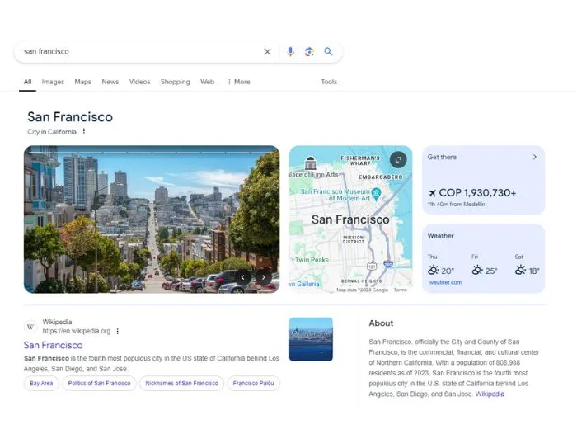The height and width of the screenshot is (434, 577).
Task: Click the San Francisco knowledge panel title
Action: coord(70,117)
